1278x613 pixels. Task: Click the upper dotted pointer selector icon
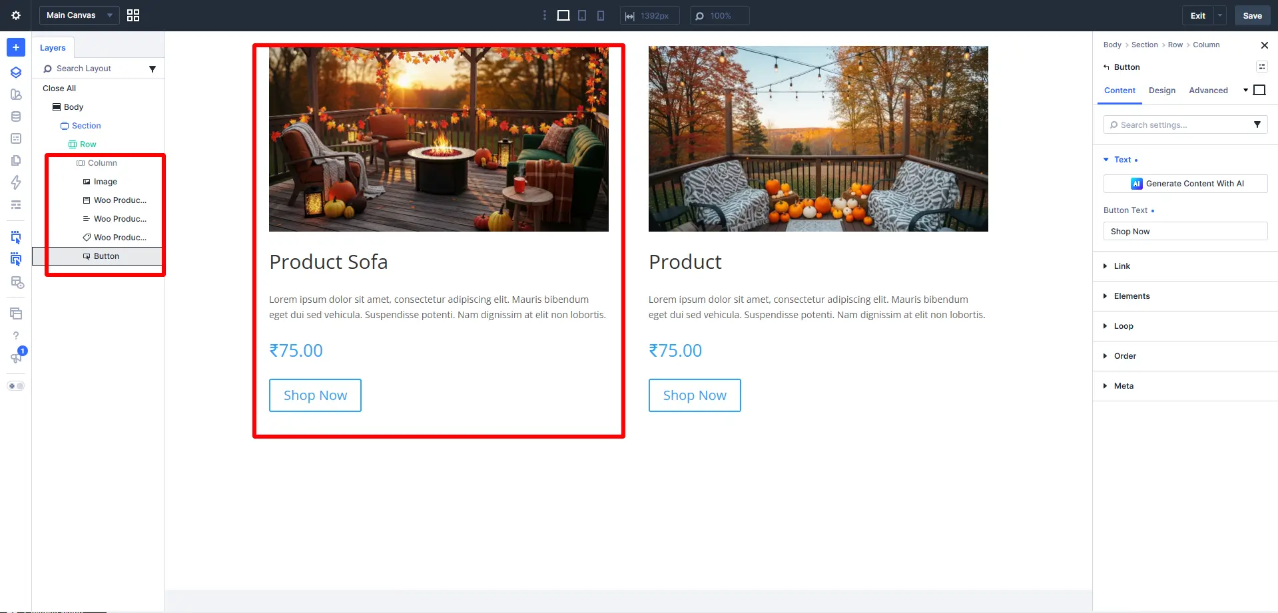16,237
